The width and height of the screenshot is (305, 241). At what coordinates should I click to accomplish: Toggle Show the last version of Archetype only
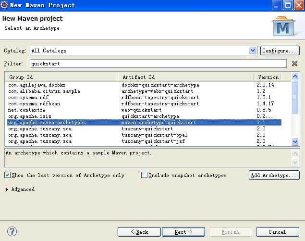click(x=7, y=175)
